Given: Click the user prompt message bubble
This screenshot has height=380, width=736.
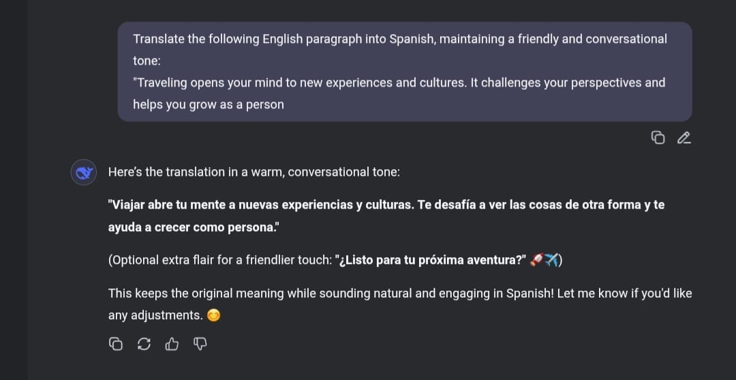Looking at the screenshot, I should (x=405, y=72).
